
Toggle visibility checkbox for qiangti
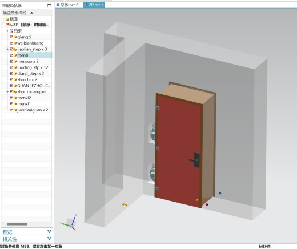click(x=11, y=37)
